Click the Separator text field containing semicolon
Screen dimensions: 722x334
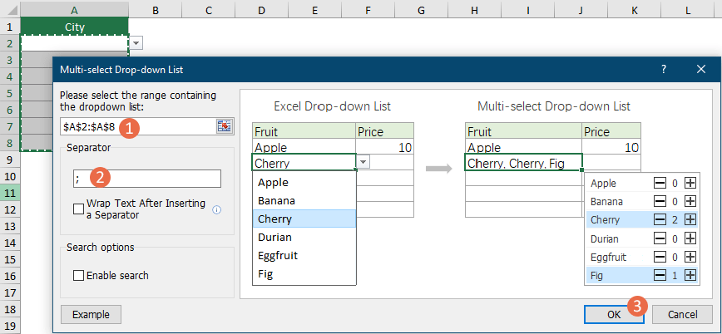coord(147,179)
